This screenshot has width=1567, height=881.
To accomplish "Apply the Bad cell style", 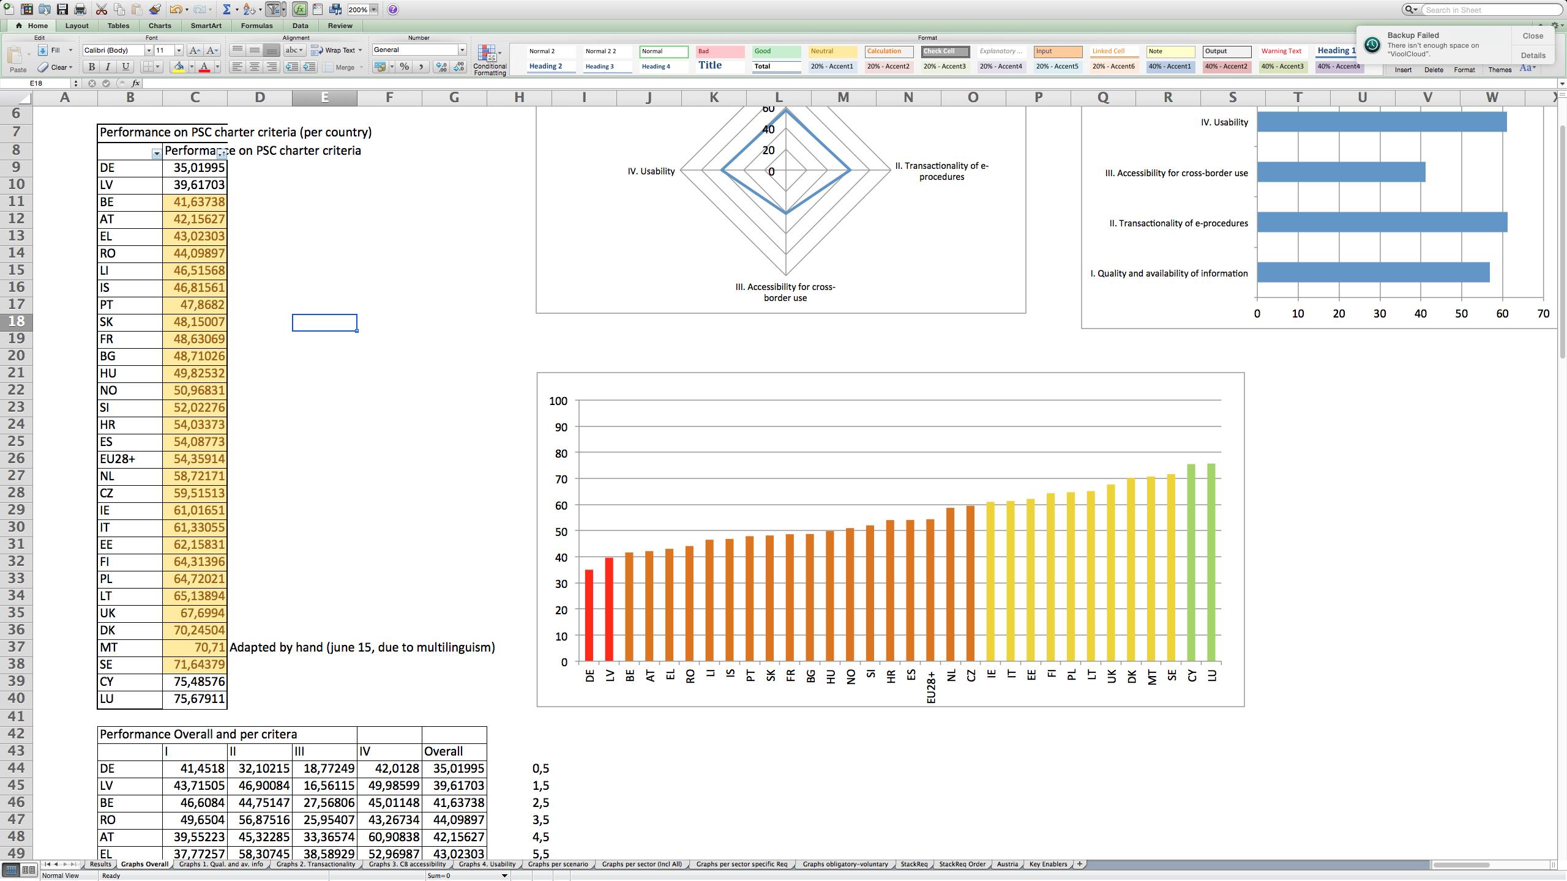I will 720,51.
